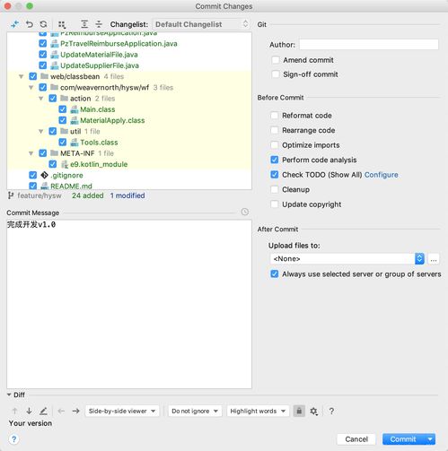Open the commit message history clock icon
This screenshot has width=448, height=451.
click(x=245, y=212)
